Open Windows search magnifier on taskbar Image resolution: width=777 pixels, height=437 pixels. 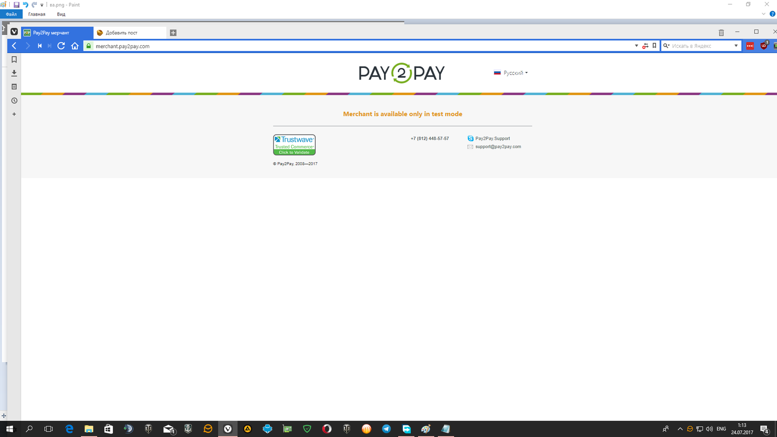(x=29, y=429)
